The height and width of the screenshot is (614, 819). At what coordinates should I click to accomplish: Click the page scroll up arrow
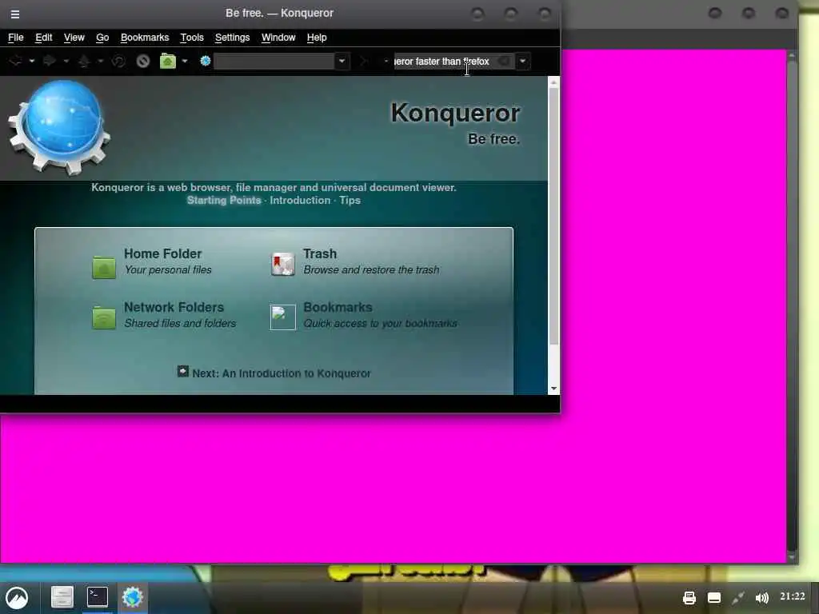(x=553, y=82)
